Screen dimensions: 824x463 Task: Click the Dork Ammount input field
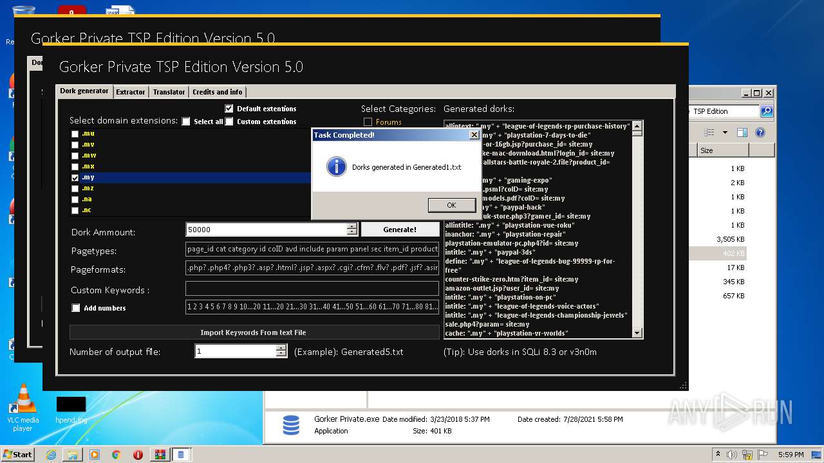tap(266, 230)
